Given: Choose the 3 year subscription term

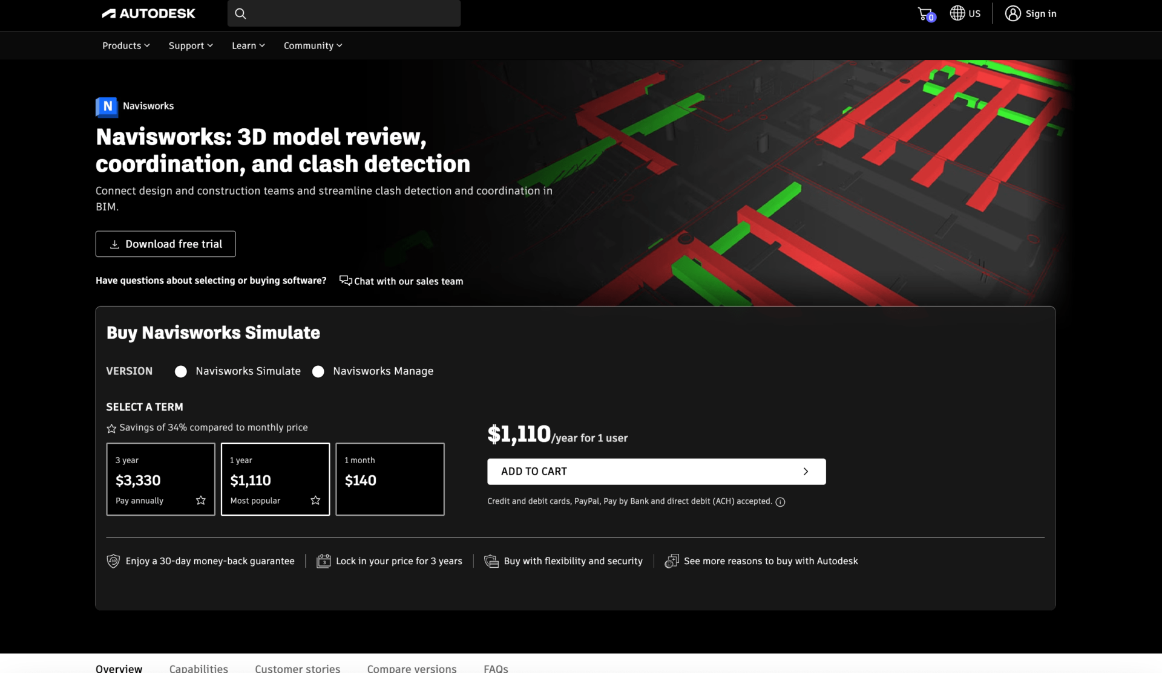Looking at the screenshot, I should point(160,479).
